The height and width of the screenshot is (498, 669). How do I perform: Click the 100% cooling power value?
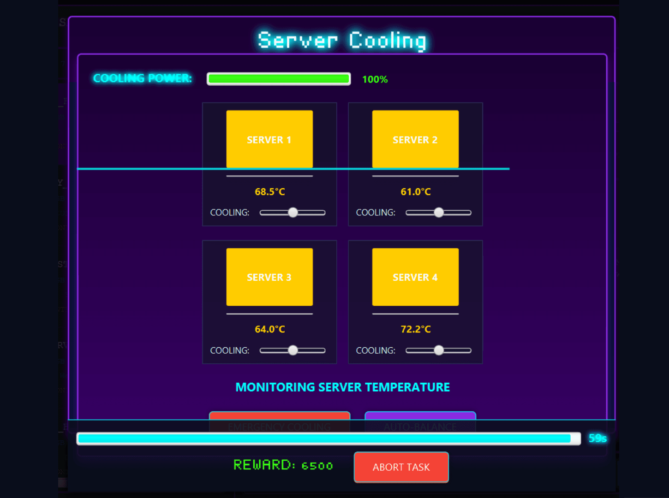[375, 79]
